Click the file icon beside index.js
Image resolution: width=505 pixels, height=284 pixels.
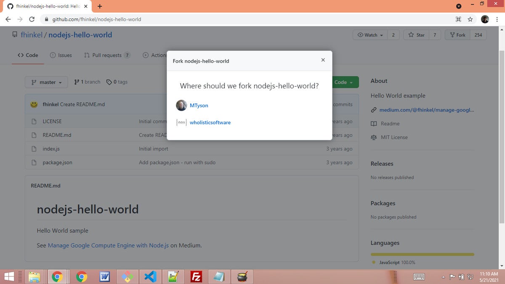[34, 149]
